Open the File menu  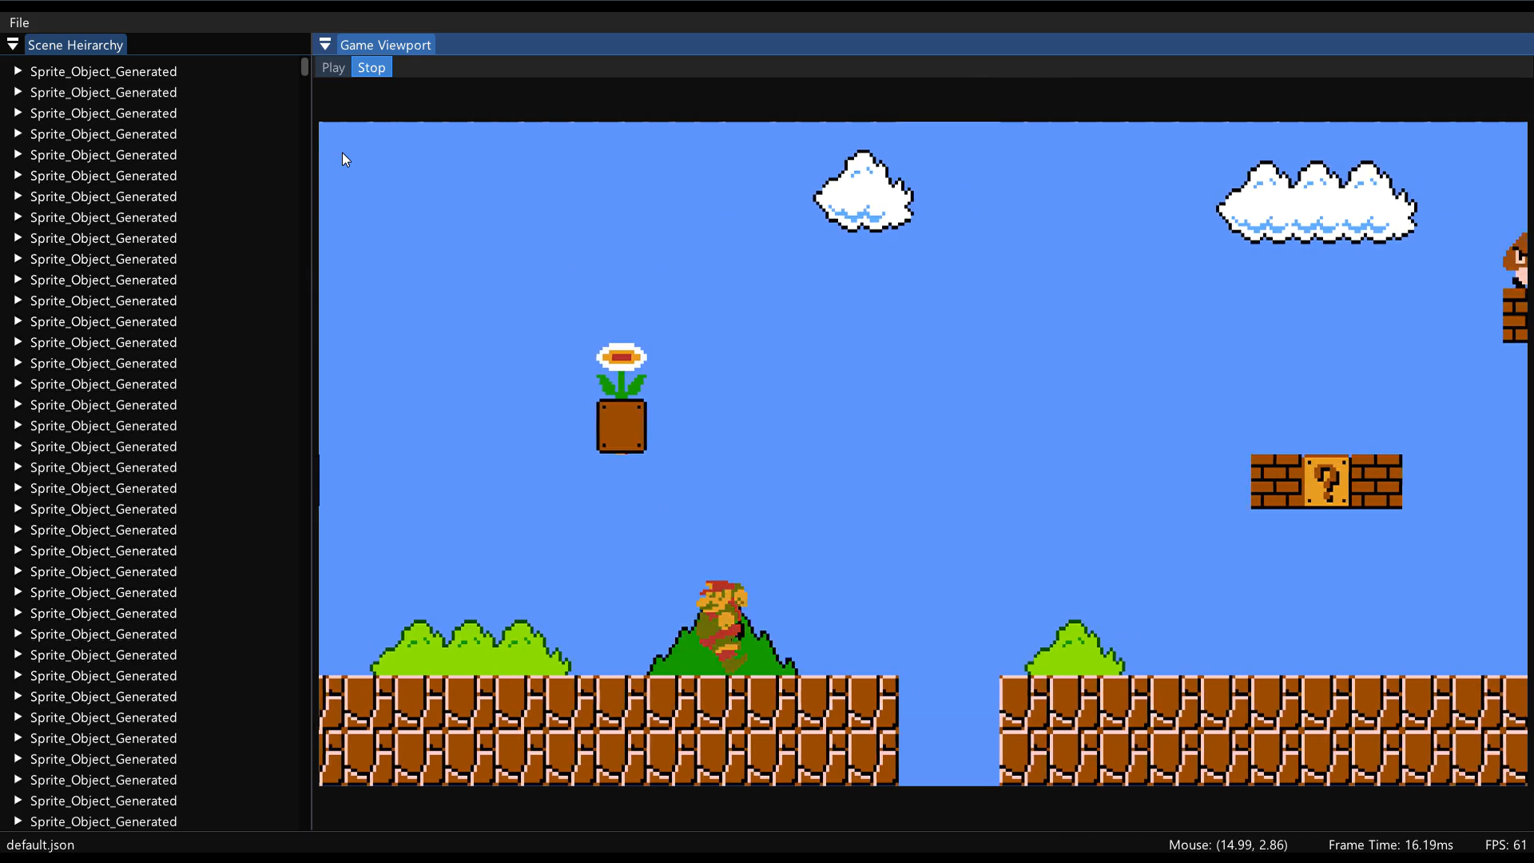point(19,22)
